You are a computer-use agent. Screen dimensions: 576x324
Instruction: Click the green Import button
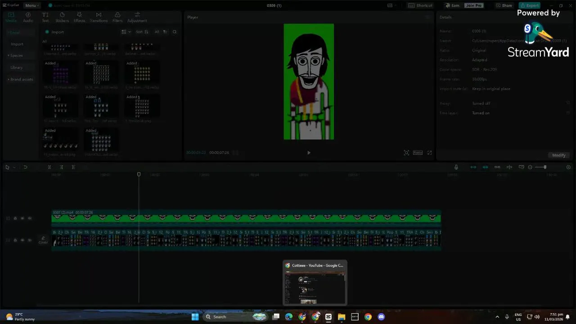pyautogui.click(x=55, y=32)
